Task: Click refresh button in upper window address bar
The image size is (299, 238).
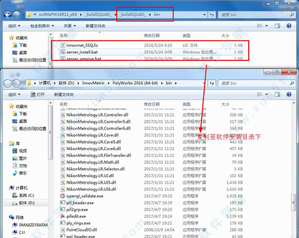Action: (212, 14)
